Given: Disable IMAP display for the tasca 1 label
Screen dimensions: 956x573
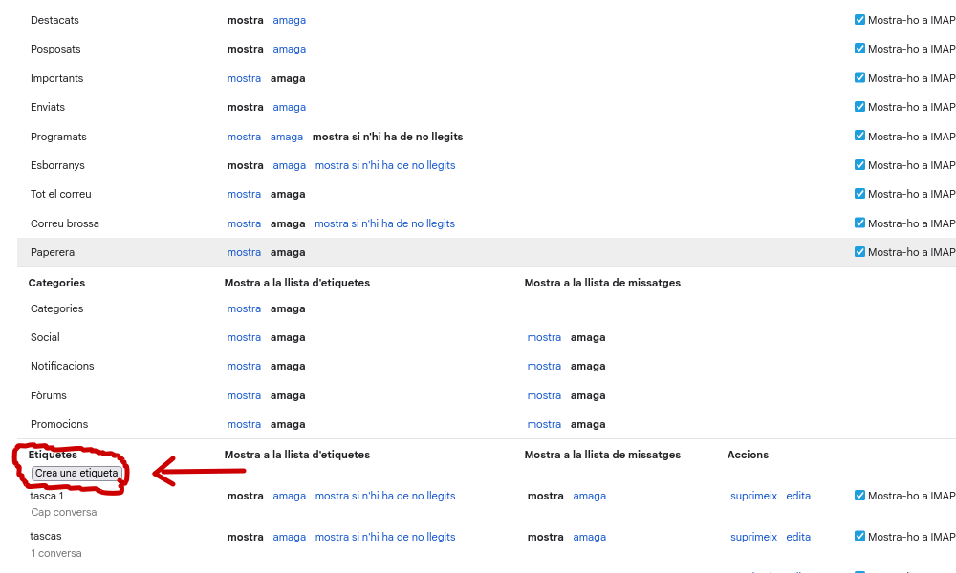Looking at the screenshot, I should (x=859, y=496).
